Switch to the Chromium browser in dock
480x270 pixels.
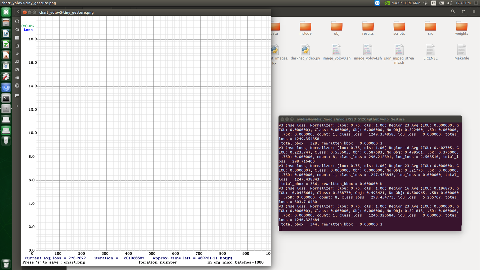(6, 87)
